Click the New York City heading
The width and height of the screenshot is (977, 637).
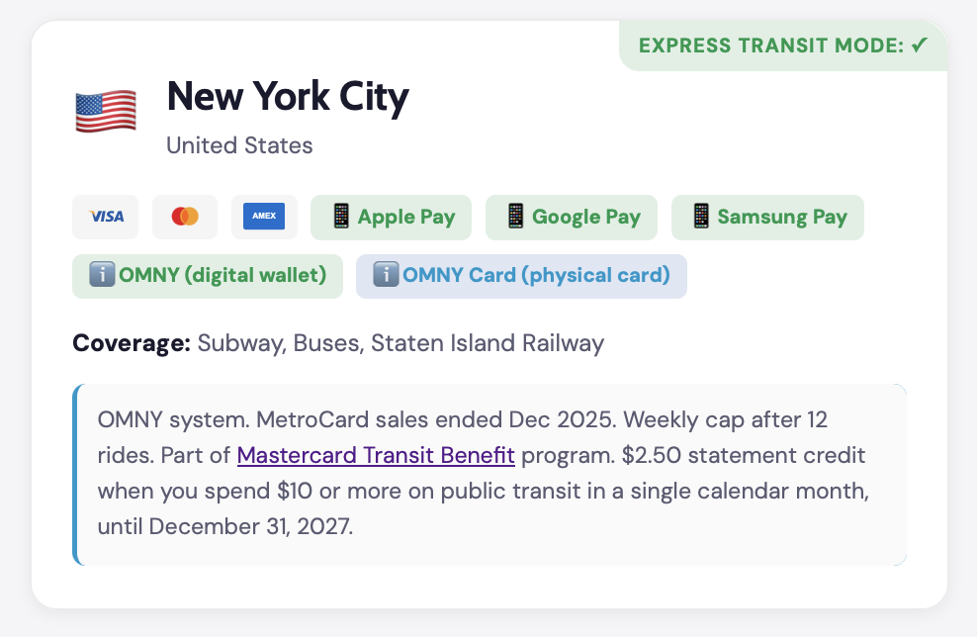tap(288, 97)
